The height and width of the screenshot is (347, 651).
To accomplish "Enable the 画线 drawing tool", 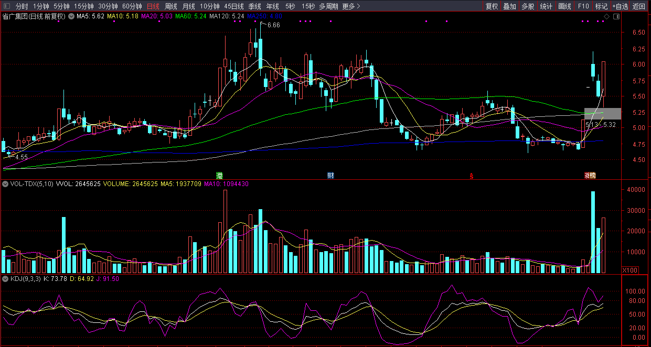I will click(x=564, y=6).
